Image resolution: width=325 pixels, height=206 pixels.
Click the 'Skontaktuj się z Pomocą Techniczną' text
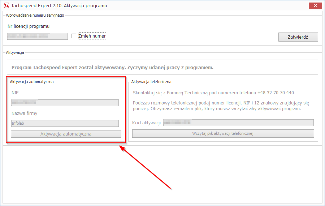click(x=213, y=93)
